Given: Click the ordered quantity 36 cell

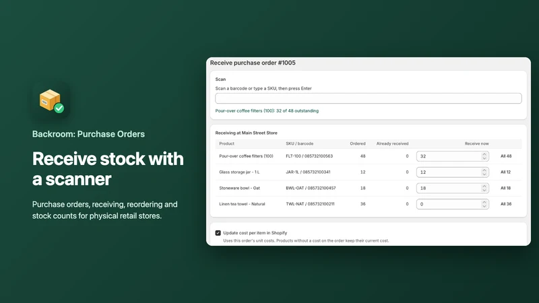Looking at the screenshot, I should click(x=362, y=204).
